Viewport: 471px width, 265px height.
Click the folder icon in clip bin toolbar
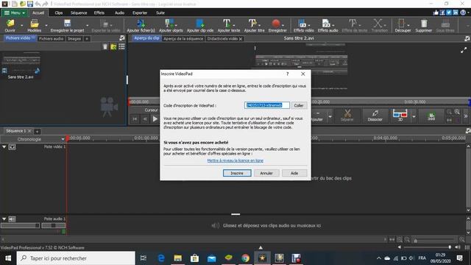(x=113, y=46)
